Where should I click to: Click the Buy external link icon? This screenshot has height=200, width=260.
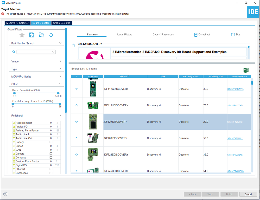click(x=233, y=35)
